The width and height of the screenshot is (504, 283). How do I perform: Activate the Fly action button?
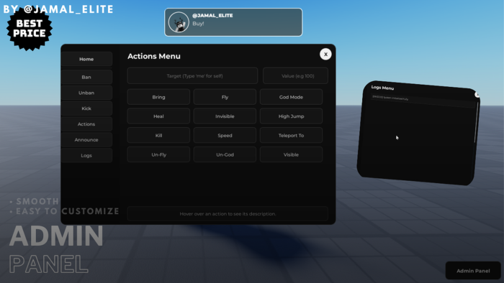click(x=225, y=97)
